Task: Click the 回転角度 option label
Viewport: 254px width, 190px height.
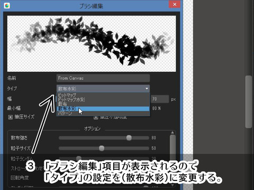Action: click(20, 178)
